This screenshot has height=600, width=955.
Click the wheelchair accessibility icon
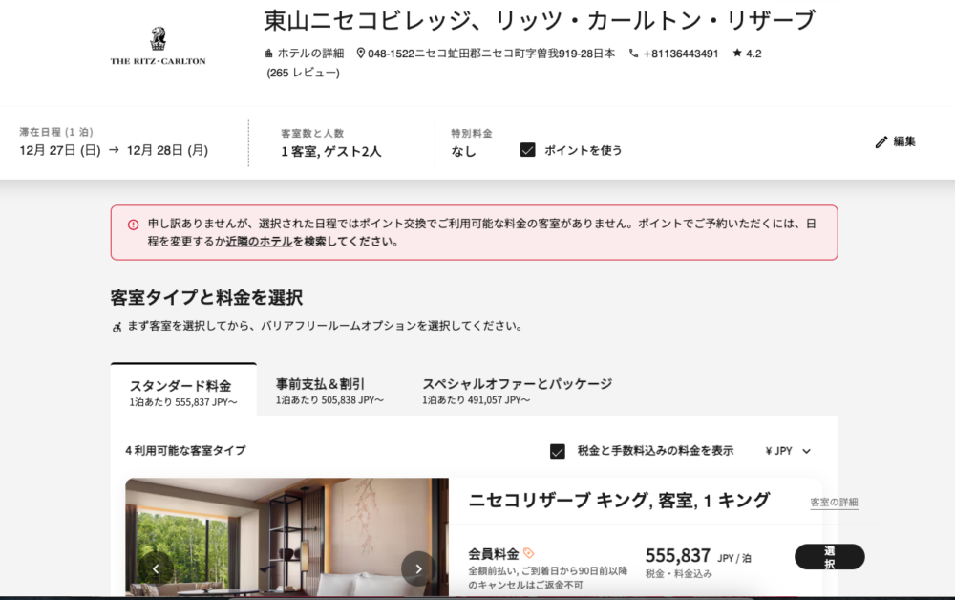pyautogui.click(x=117, y=327)
